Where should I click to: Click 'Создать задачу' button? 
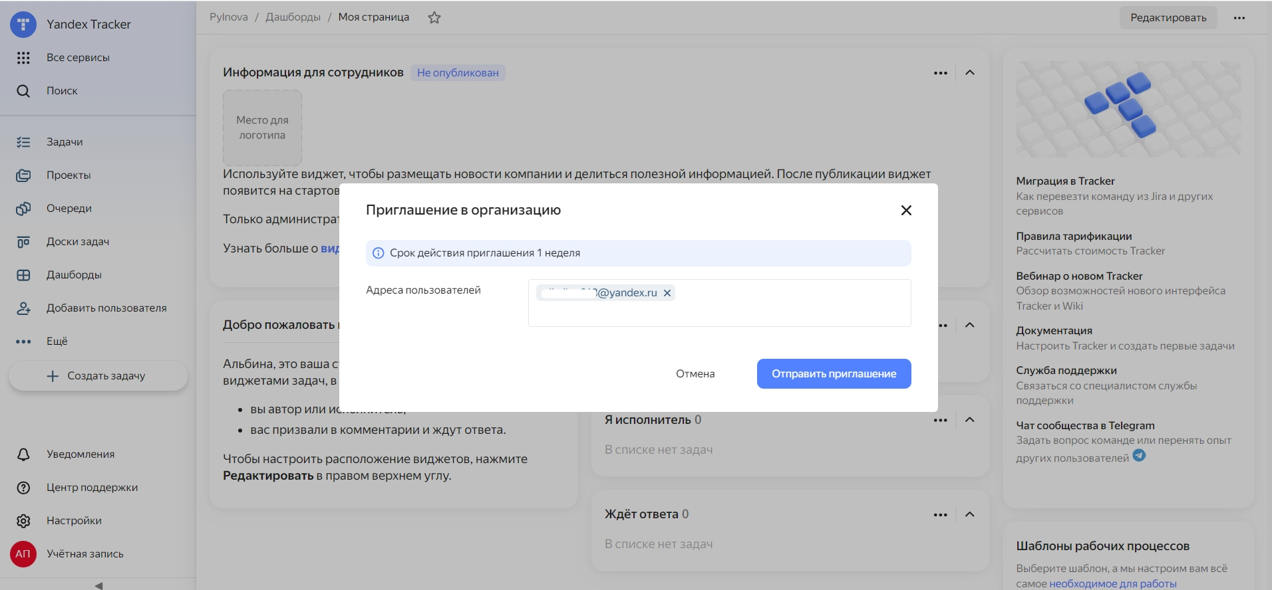98,376
